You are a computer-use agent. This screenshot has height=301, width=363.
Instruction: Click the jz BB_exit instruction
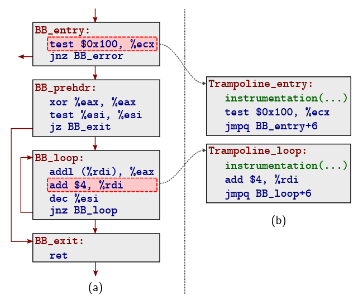point(80,127)
